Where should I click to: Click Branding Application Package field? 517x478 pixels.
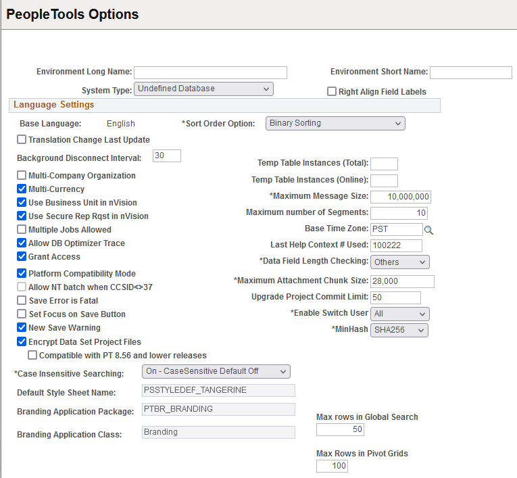point(218,410)
